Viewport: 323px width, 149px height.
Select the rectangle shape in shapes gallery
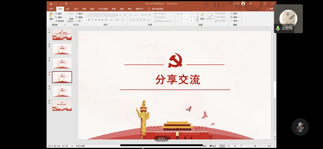pos(191,14)
